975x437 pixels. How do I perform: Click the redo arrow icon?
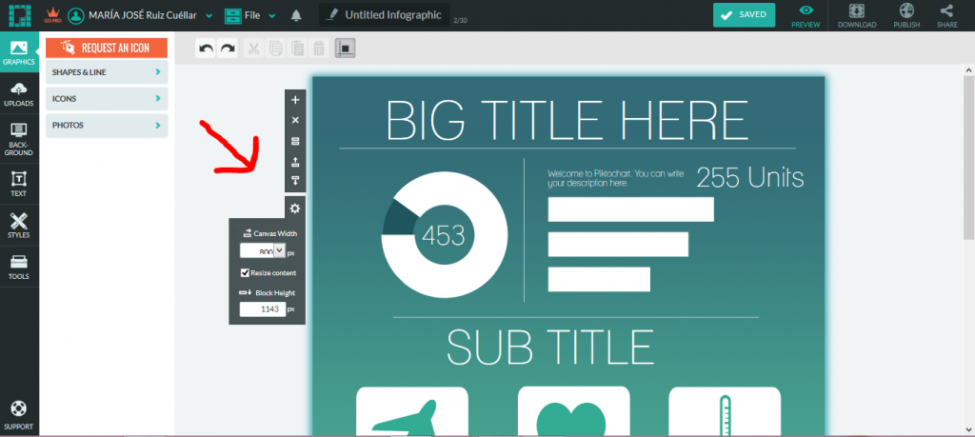click(x=228, y=48)
